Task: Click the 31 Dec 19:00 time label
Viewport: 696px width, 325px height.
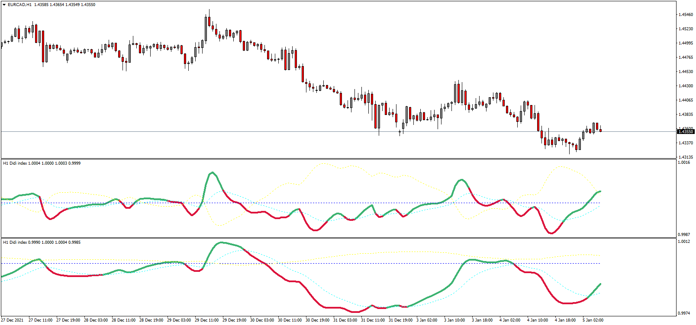Action: 400,320
